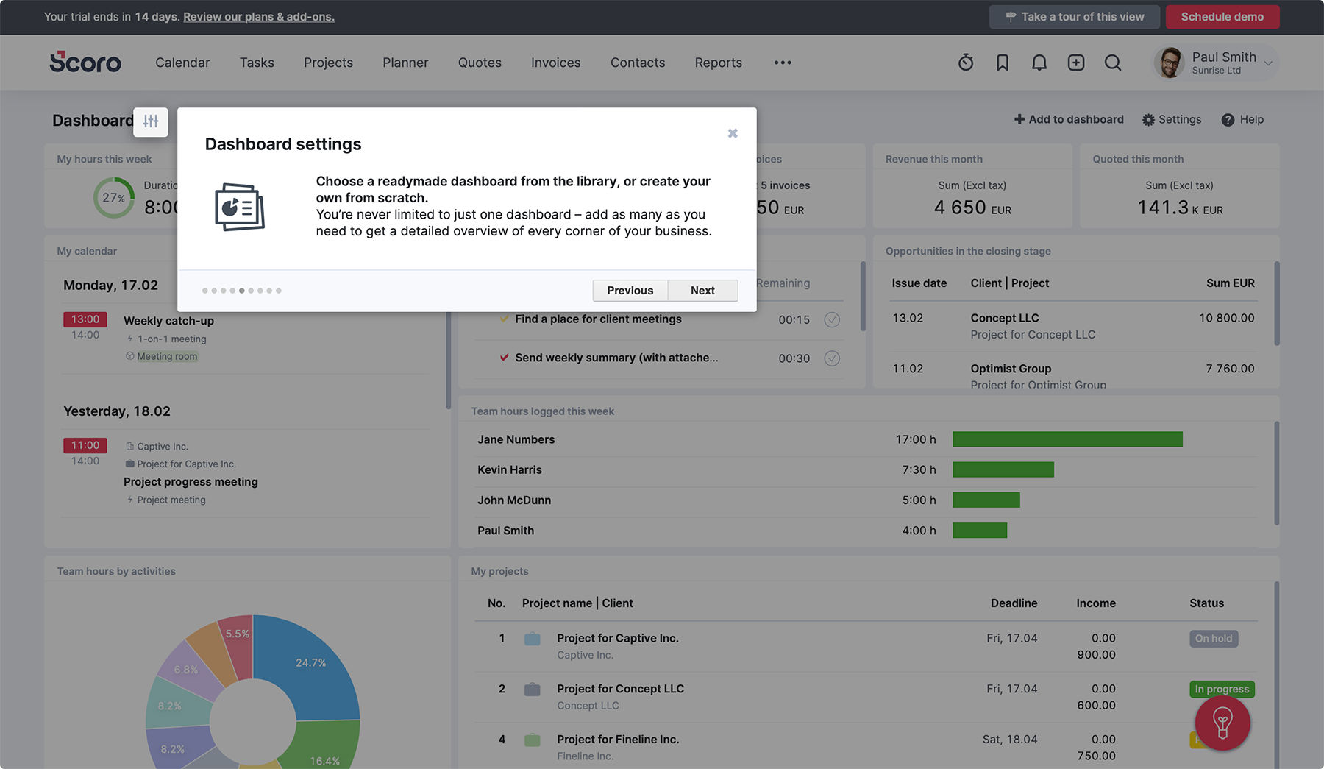Click the highlighted tour progress dot
1324x769 pixels.
click(242, 291)
